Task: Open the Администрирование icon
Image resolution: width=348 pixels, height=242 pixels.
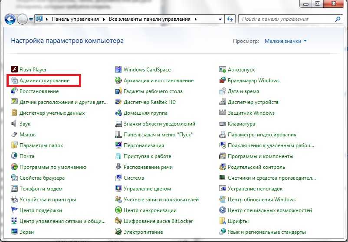Action: pos(14,80)
